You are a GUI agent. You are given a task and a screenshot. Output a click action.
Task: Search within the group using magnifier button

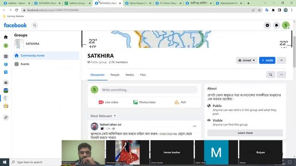(x=271, y=75)
